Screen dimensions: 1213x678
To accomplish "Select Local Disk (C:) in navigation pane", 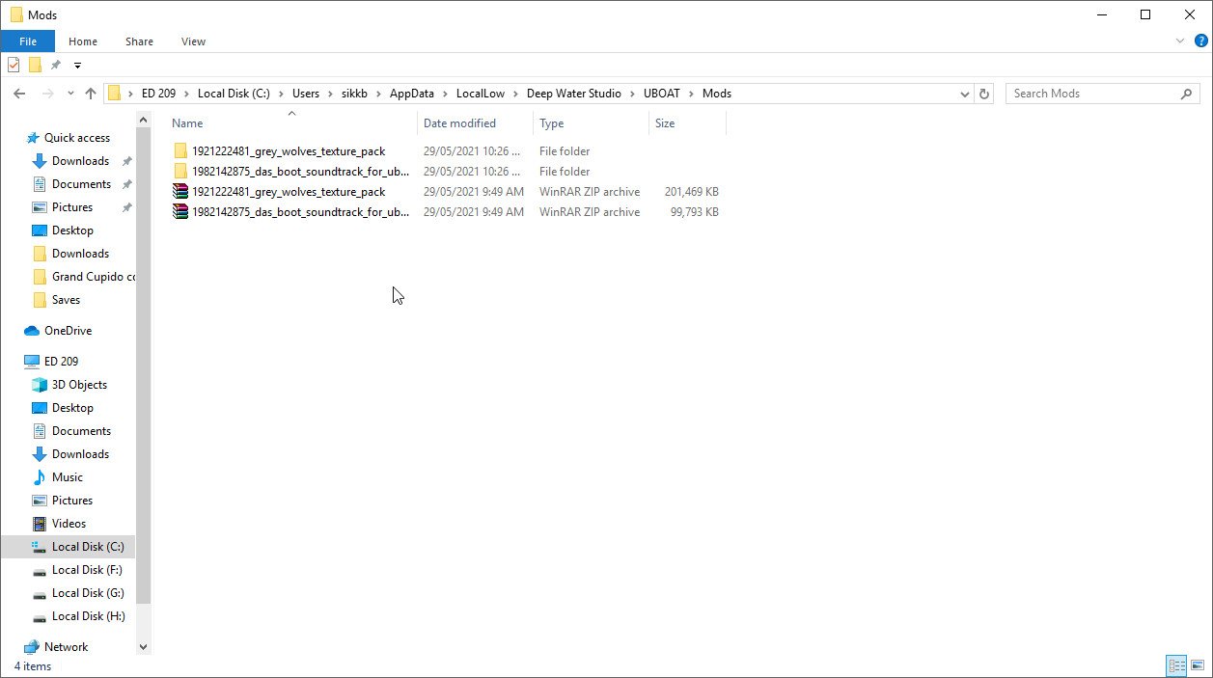I will [88, 547].
